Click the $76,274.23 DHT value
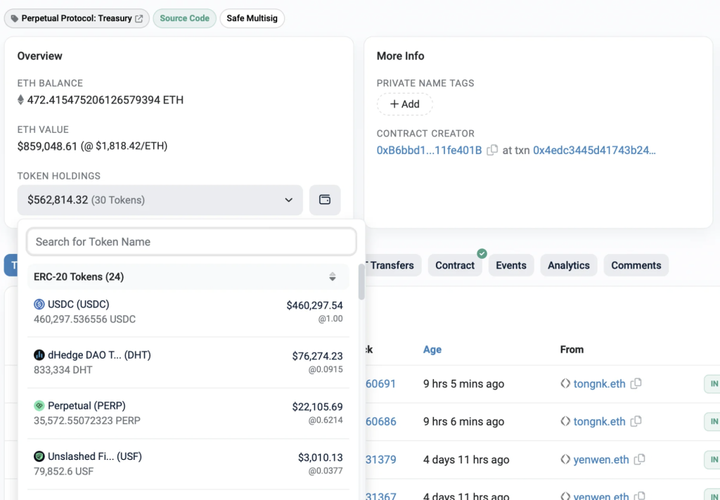This screenshot has width=720, height=500. point(317,356)
